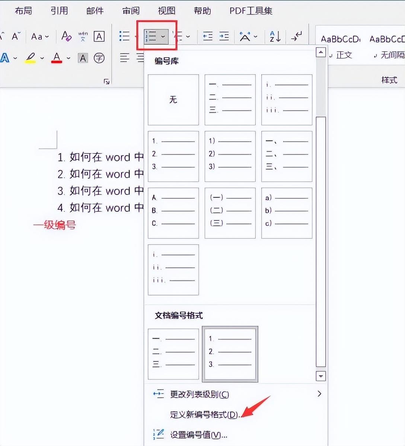The image size is (405, 446).
Task: Apply the 正文 style
Action: [x=341, y=46]
